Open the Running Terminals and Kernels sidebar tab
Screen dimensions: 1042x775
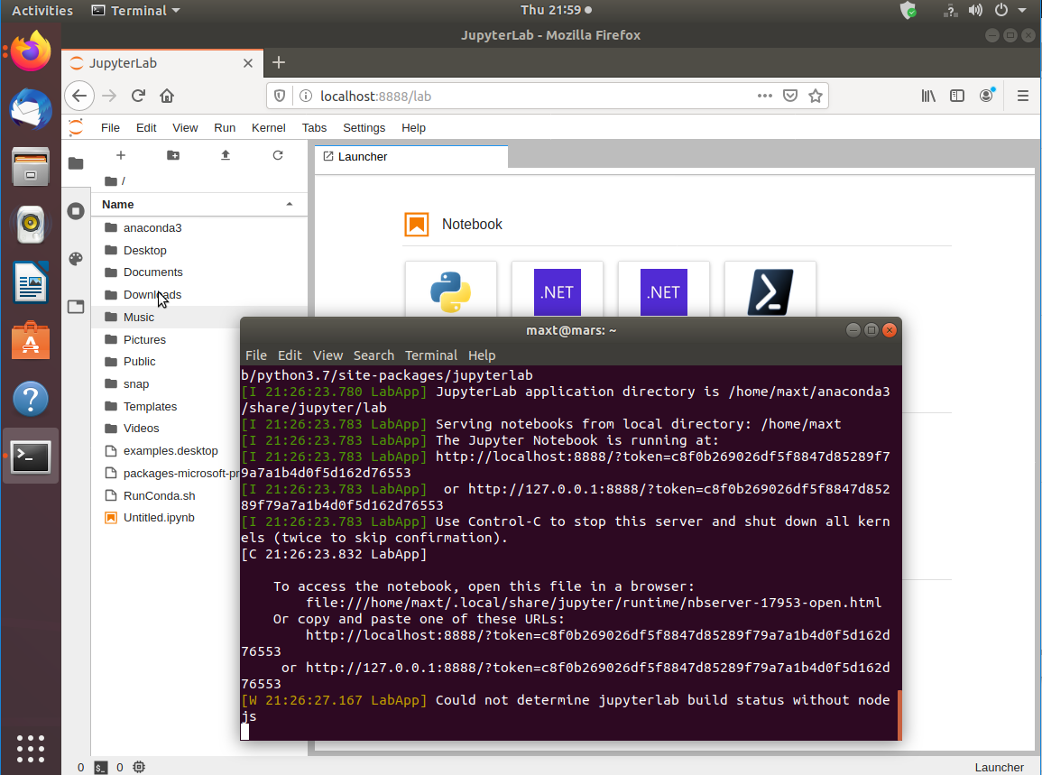(76, 211)
